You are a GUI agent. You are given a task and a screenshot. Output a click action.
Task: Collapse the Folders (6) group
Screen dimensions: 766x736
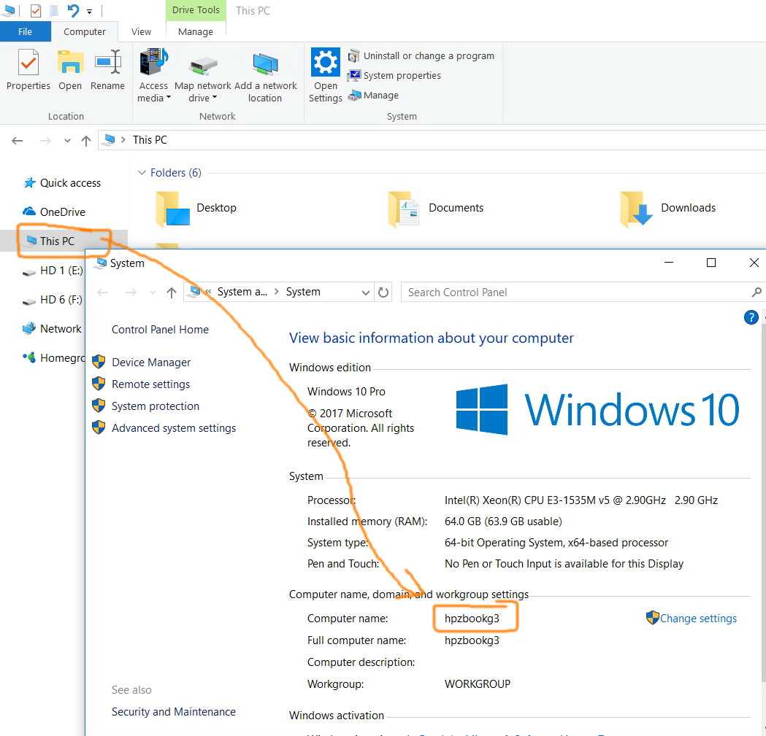click(142, 173)
